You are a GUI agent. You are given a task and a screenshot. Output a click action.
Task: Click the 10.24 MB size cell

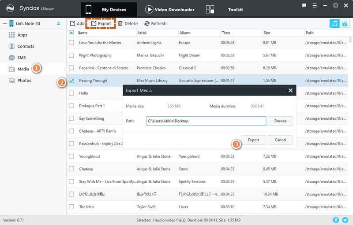270,194
